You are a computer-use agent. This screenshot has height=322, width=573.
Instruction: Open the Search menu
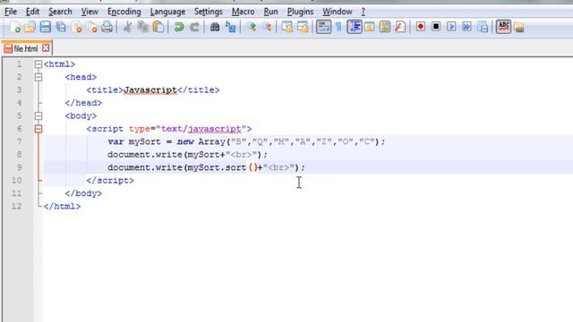(x=60, y=12)
